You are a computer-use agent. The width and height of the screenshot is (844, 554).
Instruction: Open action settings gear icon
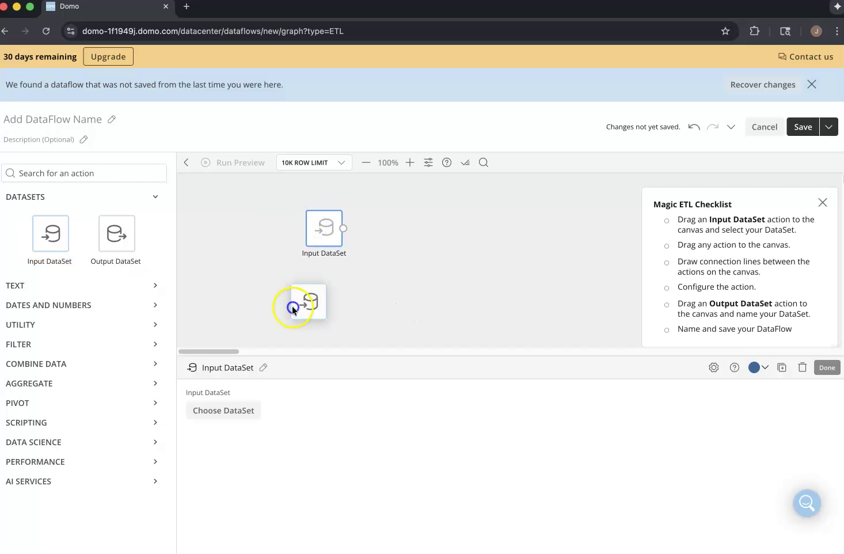click(x=714, y=367)
